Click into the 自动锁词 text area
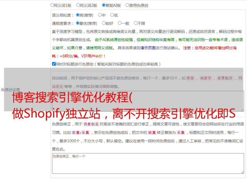 pos(148,101)
